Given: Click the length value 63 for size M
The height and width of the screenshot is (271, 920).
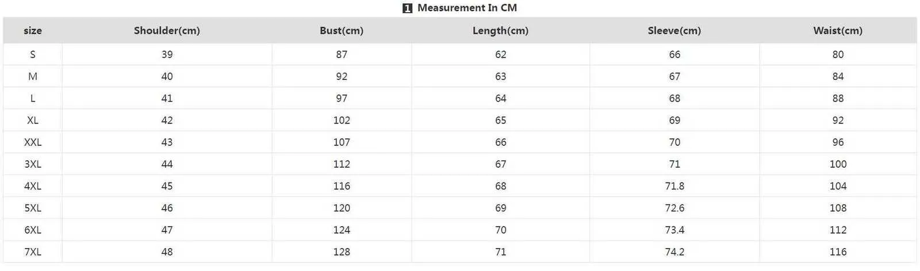Looking at the screenshot, I should pyautogui.click(x=501, y=76).
